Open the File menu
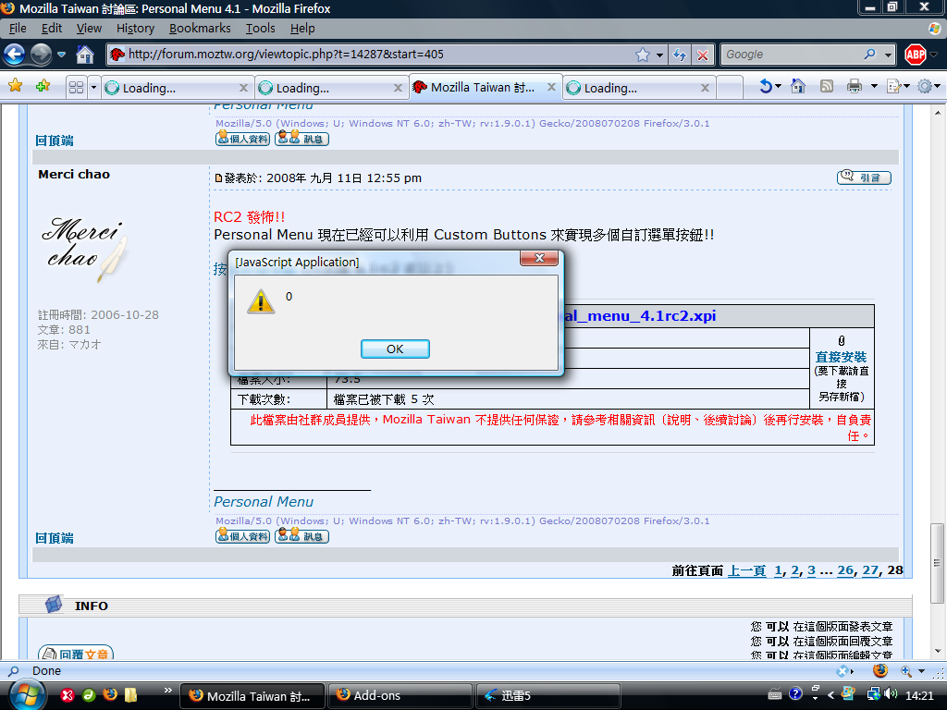Viewport: 947px width, 710px height. coord(18,29)
